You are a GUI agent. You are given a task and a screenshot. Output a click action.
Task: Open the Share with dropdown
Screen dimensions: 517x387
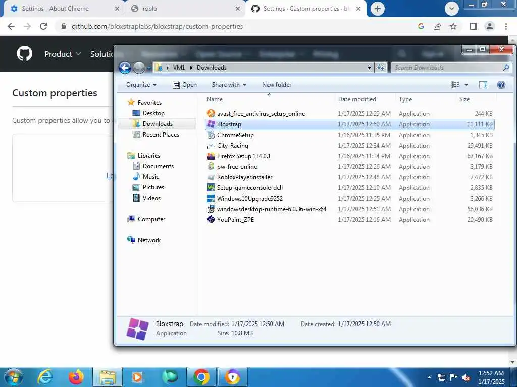pos(229,85)
